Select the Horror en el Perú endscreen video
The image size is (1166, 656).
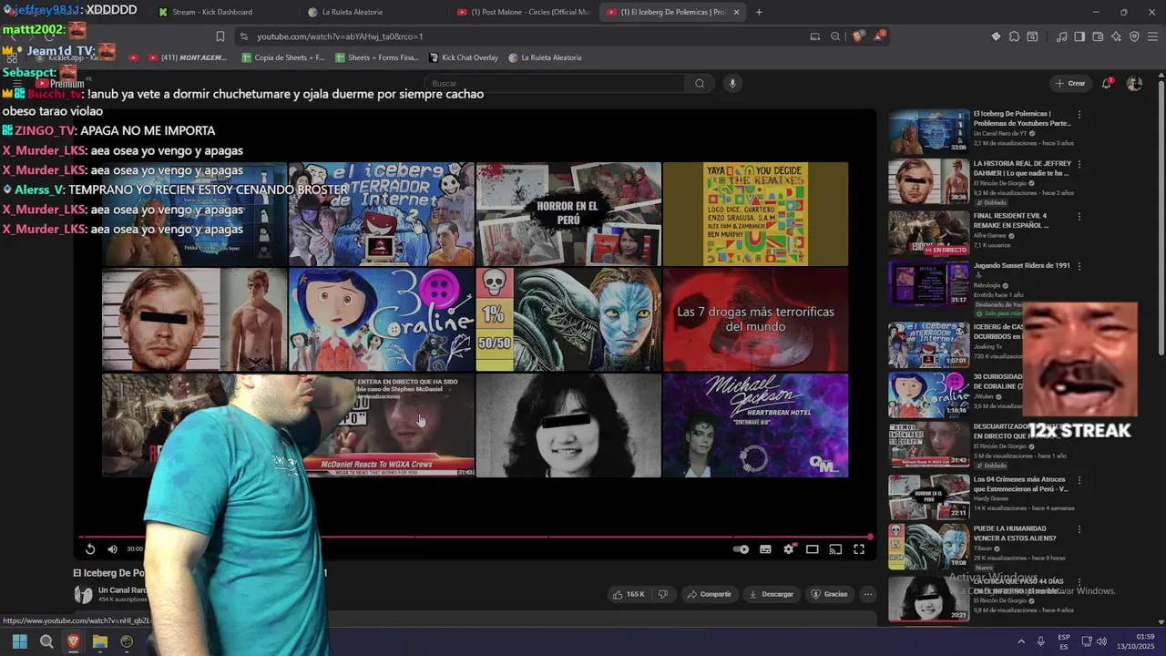(x=568, y=214)
